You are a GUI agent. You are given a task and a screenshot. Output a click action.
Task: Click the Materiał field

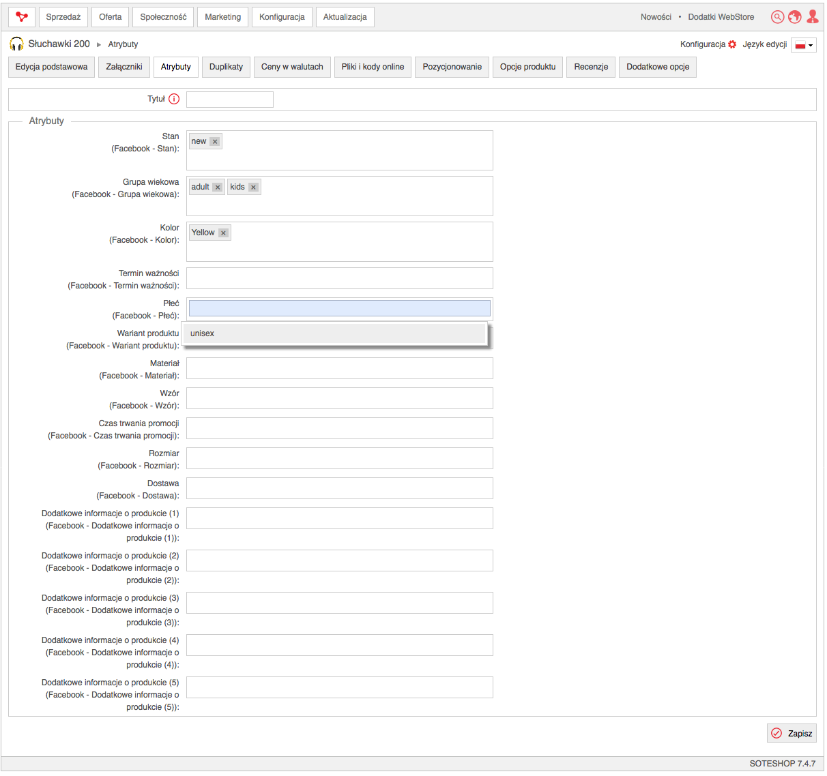click(340, 368)
